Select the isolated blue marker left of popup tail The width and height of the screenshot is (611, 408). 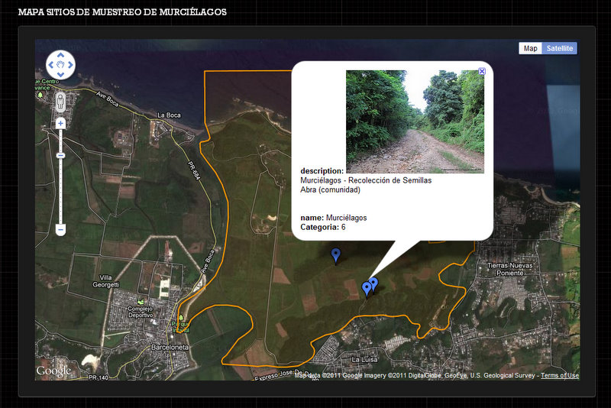[x=335, y=255]
